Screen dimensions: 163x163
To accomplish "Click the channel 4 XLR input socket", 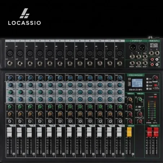I will click(40, 53).
